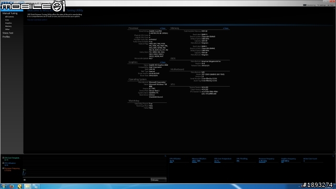Open Settings in the top bar
The height and width of the screenshot is (189, 336).
321,5
